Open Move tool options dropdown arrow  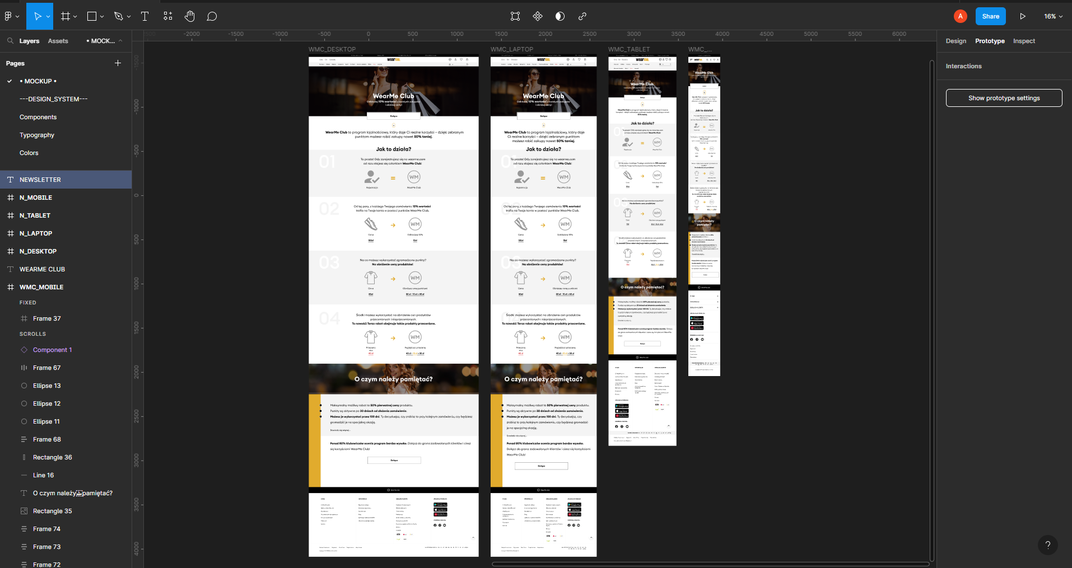click(x=48, y=17)
